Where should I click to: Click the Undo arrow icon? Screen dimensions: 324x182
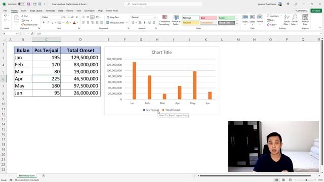point(6,16)
